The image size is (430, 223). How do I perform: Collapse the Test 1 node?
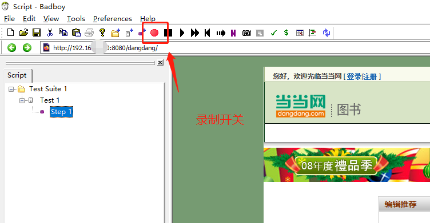tap(22, 100)
